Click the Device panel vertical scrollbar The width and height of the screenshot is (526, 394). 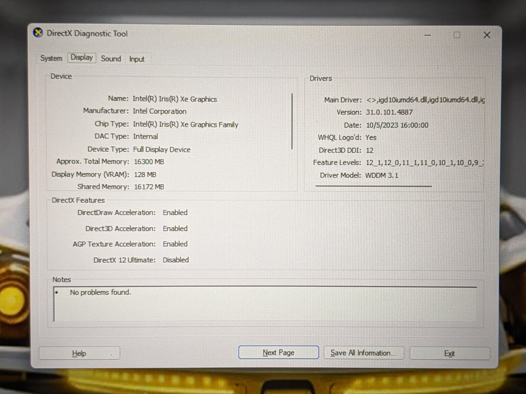tap(292, 121)
